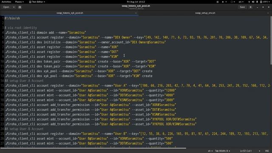Viewport: 272px width, 153px height.
Task: Click the horizontal scrollbar at bottom
Action: tap(93, 148)
